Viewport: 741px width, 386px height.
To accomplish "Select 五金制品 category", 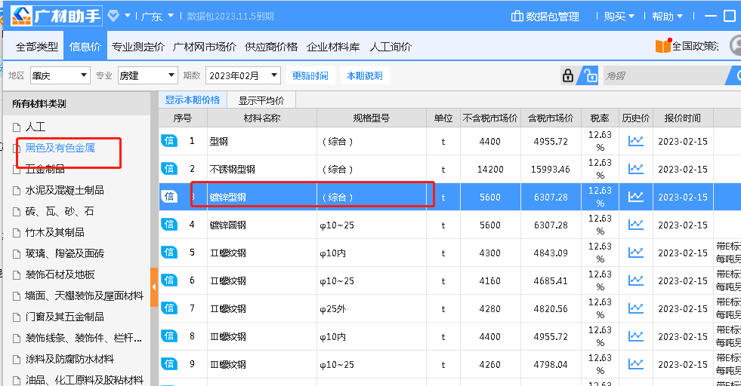I will [x=45, y=169].
